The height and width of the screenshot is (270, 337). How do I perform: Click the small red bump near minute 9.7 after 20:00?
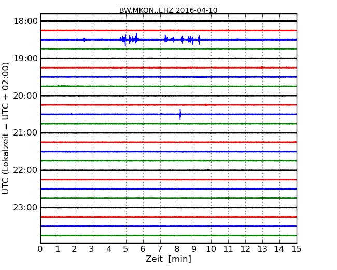tap(206, 105)
